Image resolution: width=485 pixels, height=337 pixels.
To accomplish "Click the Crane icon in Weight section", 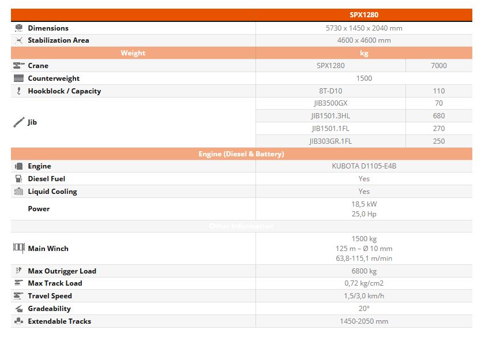I will click(18, 66).
